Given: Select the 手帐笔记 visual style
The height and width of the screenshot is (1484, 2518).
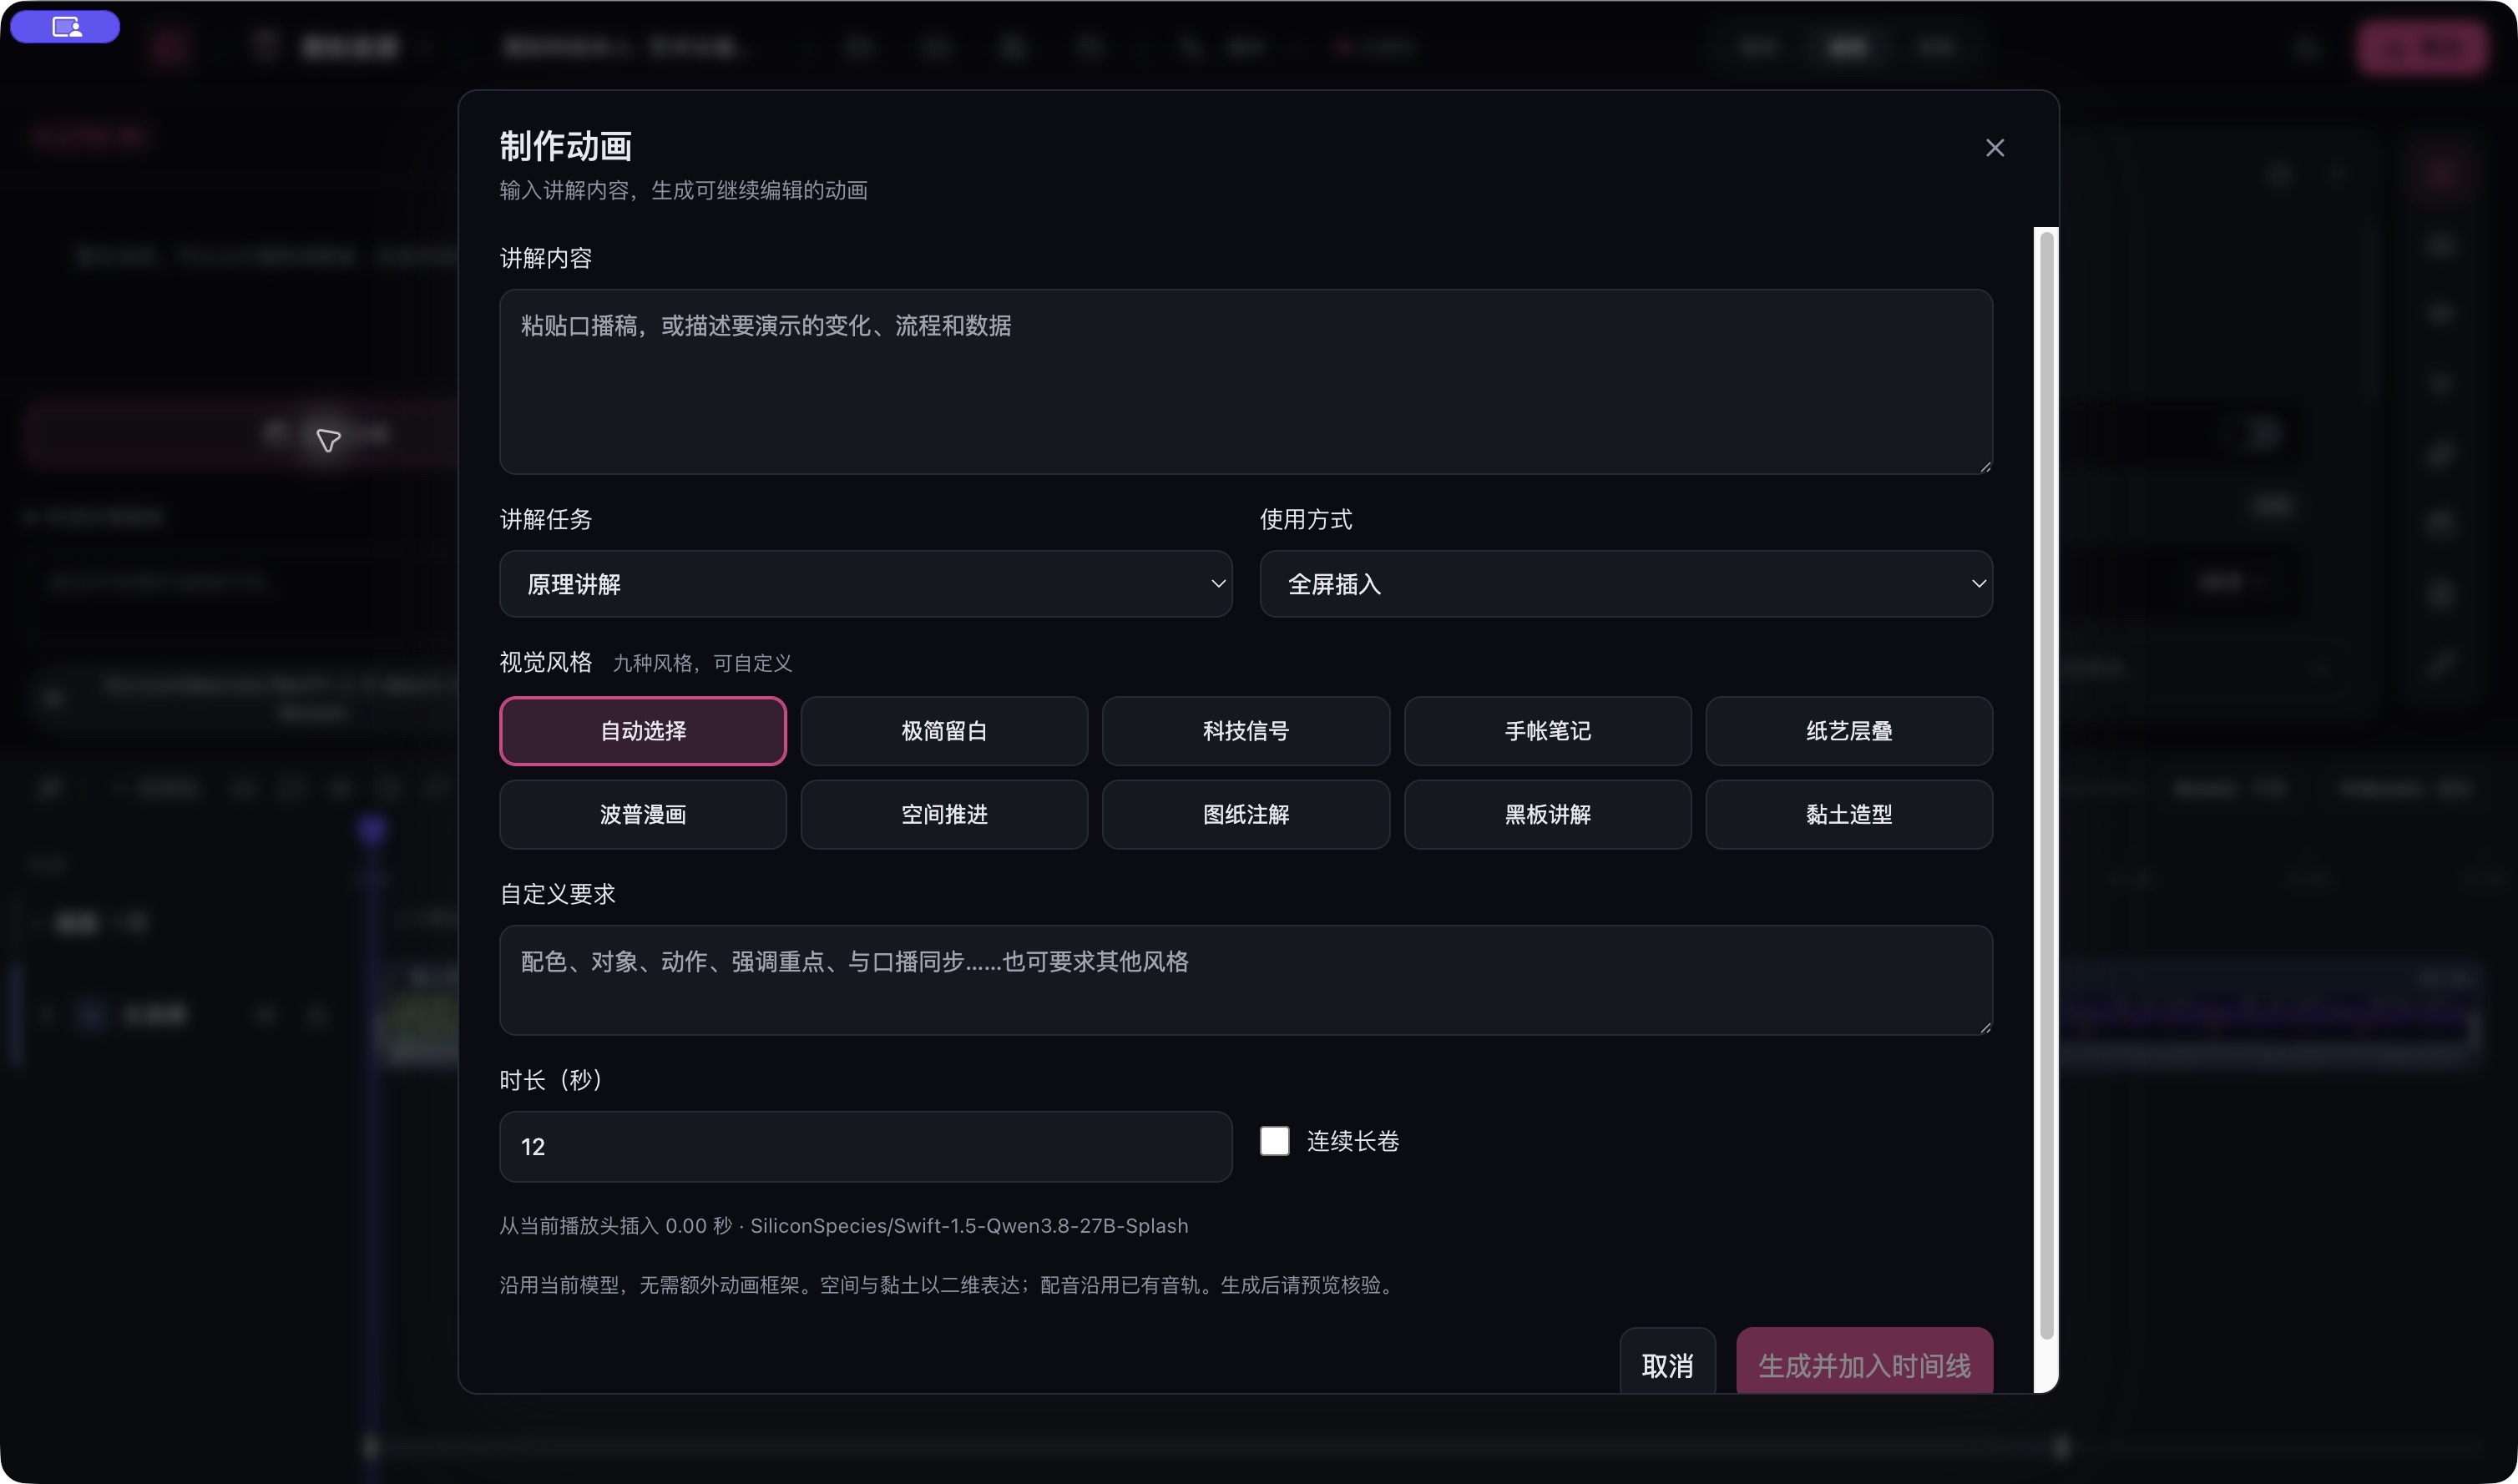Looking at the screenshot, I should point(1547,730).
